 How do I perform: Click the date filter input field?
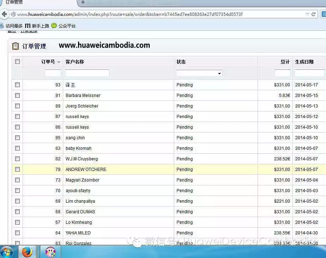click(309, 73)
